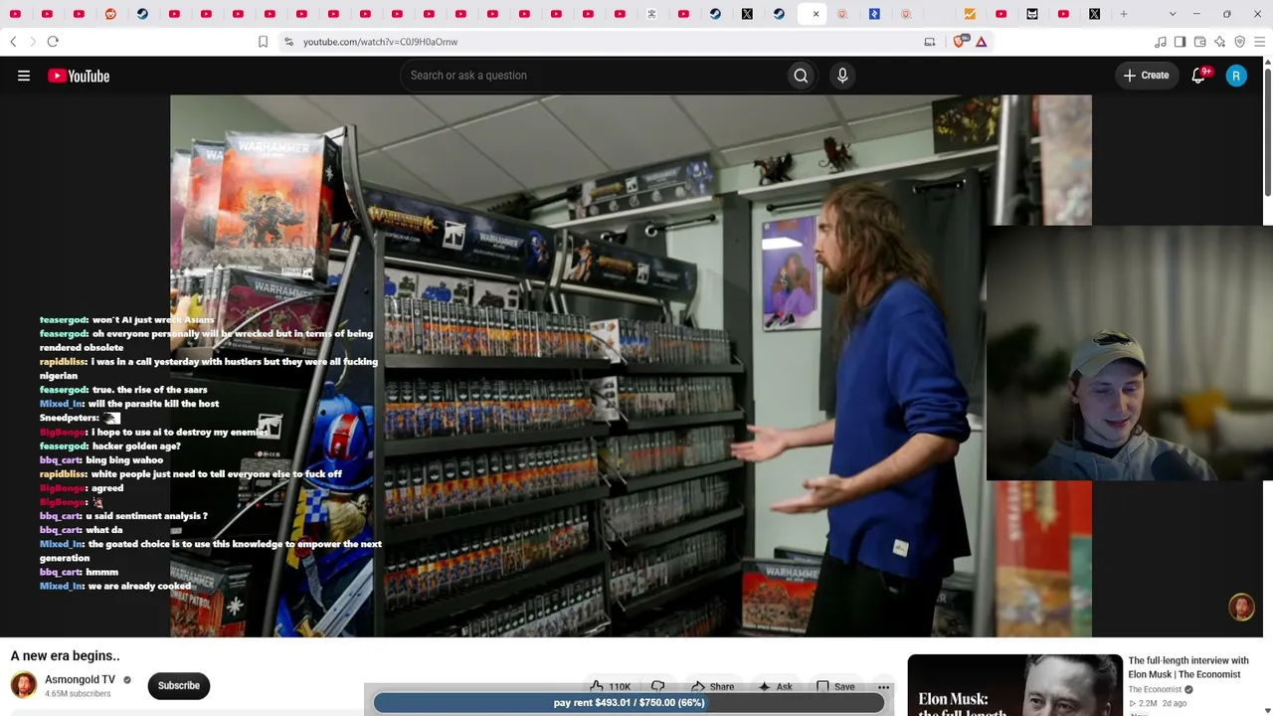Open the Brave VPN shield icon

pyautogui.click(x=1239, y=42)
